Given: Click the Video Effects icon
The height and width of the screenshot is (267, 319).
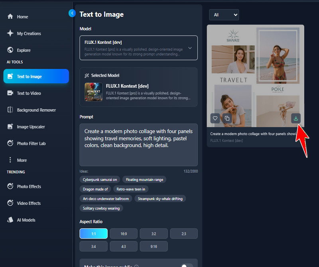Looking at the screenshot, I should pyautogui.click(x=10, y=203).
